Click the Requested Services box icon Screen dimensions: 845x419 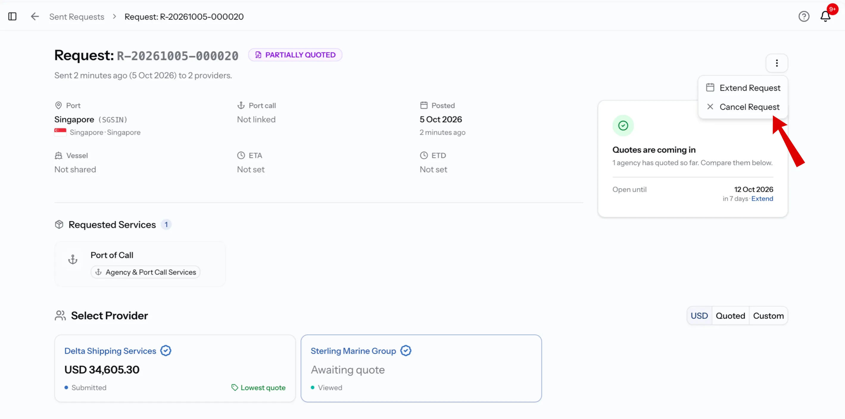[x=59, y=225]
